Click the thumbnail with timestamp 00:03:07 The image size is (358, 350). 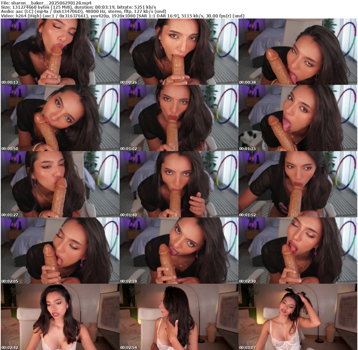tap(298, 317)
